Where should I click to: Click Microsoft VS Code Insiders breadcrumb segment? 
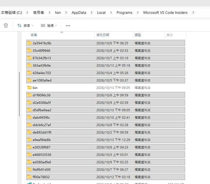click(x=165, y=12)
